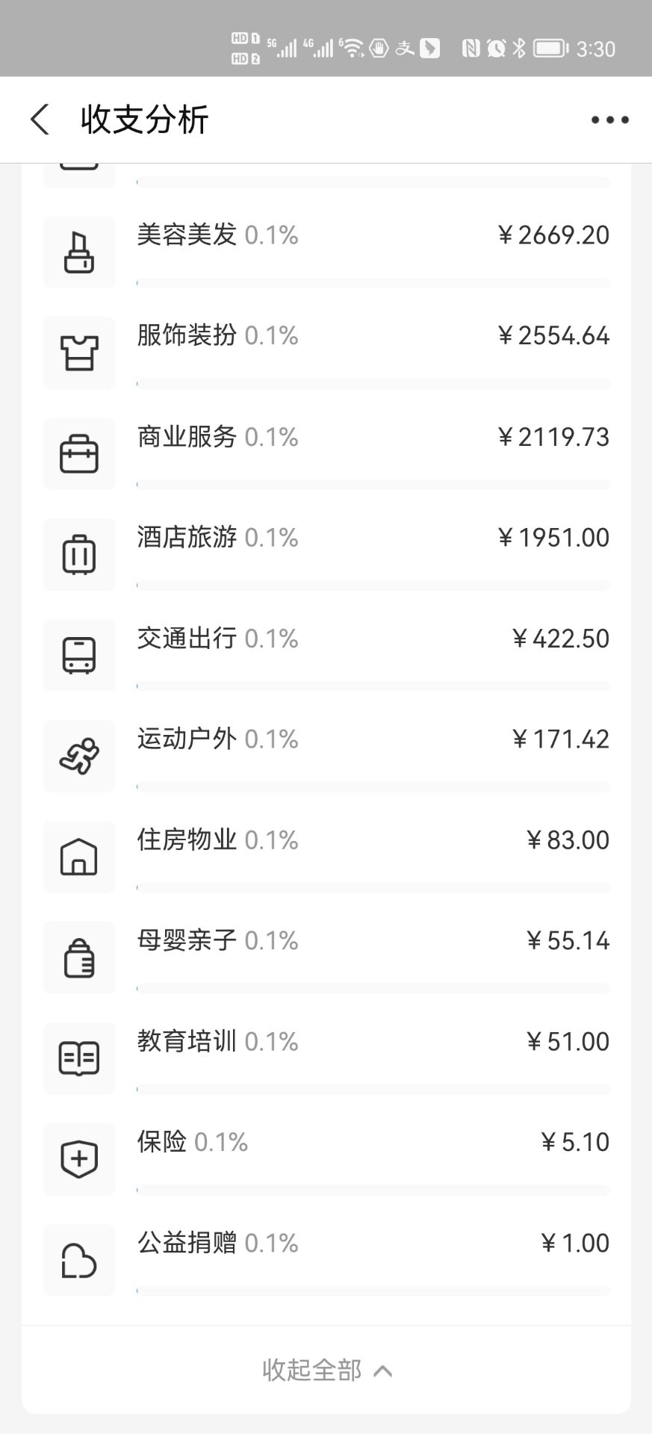The image size is (652, 1434).
Task: Tap the baby bottle icon for 母婴亲子
Action: tap(79, 958)
